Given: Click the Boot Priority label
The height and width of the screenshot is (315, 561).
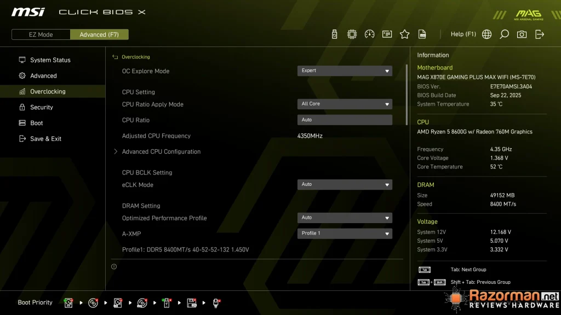Looking at the screenshot, I should tap(35, 302).
